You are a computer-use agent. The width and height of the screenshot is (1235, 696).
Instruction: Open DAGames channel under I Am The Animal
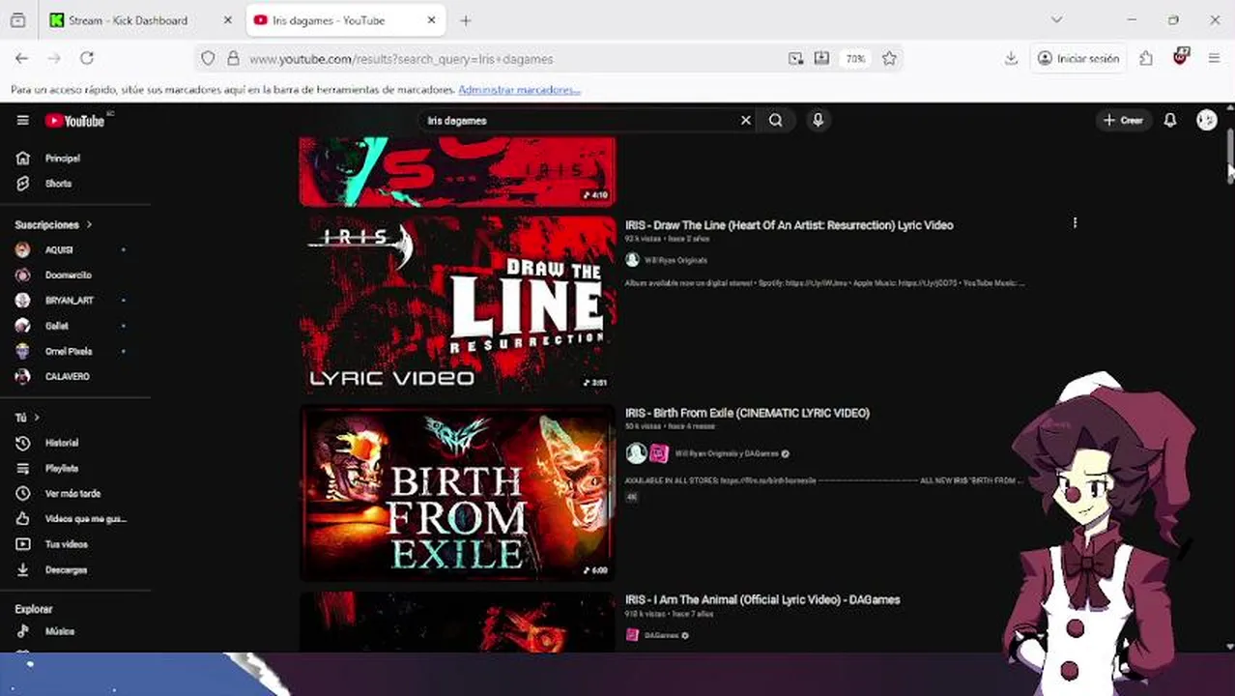(661, 635)
